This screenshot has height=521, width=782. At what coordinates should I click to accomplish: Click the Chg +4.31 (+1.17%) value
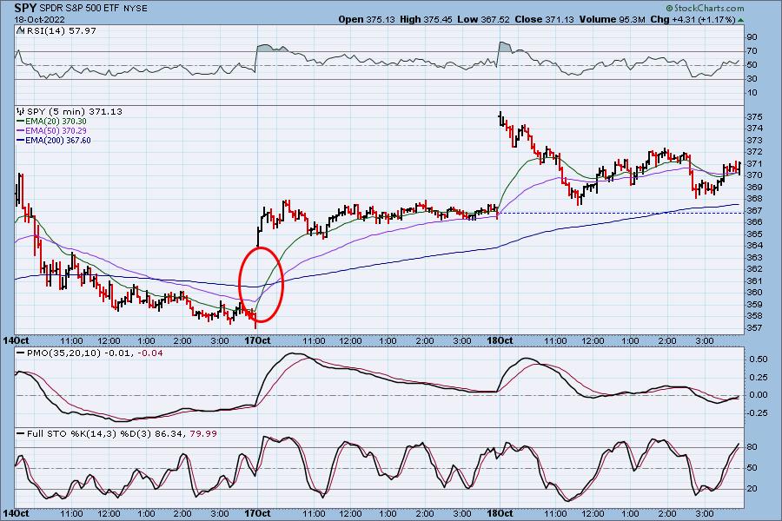[693, 19]
